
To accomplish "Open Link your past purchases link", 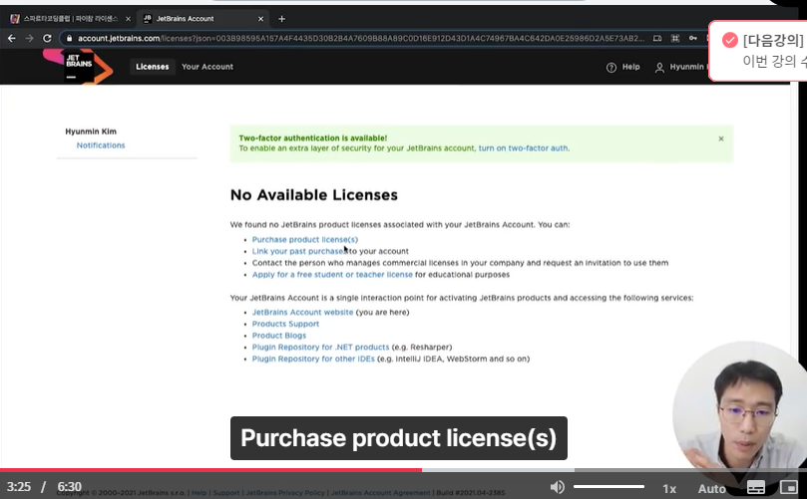I will [x=300, y=251].
